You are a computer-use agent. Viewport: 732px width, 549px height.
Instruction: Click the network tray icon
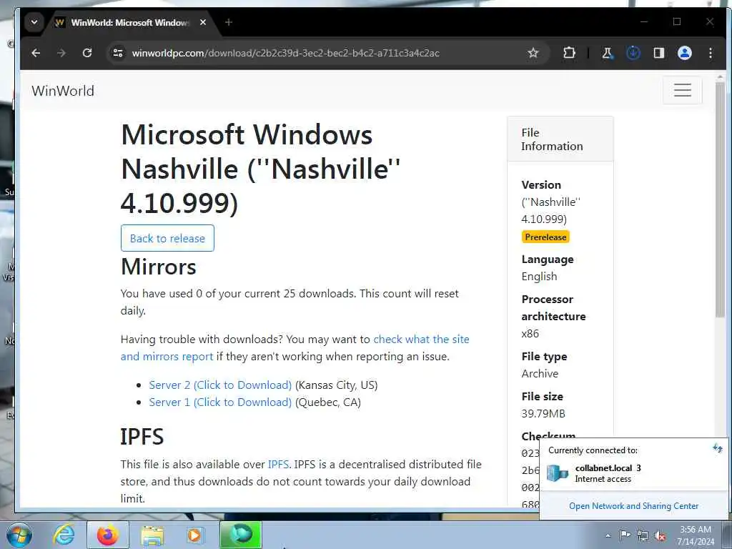pos(643,536)
